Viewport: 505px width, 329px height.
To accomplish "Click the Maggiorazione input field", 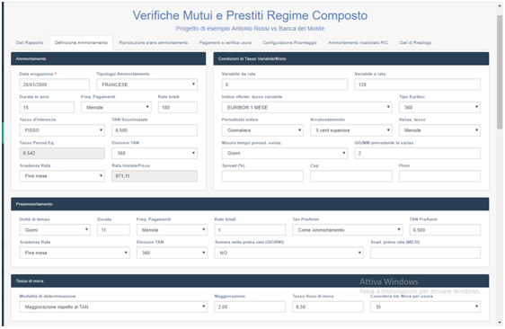I will (250, 307).
